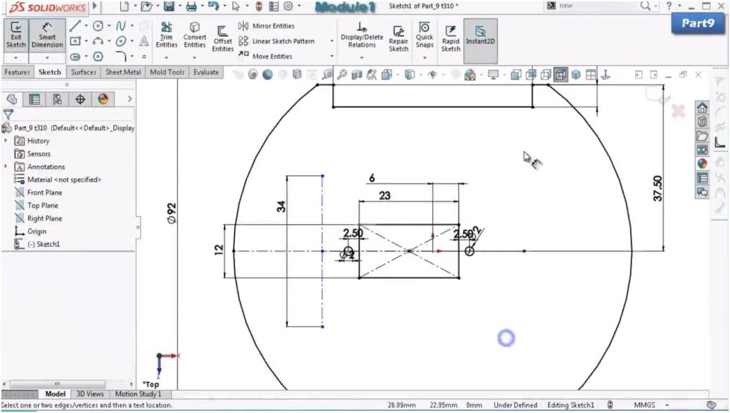
Task: Switch to the Motion Study 1 tab
Action: point(138,394)
